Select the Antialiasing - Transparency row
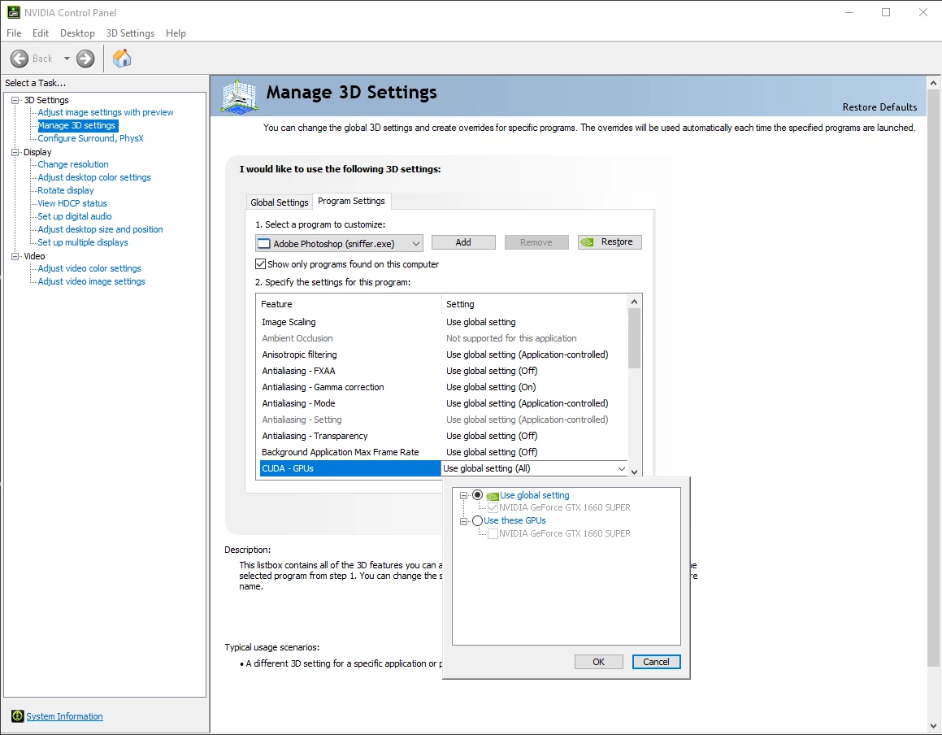Image resolution: width=942 pixels, height=735 pixels. coord(443,436)
